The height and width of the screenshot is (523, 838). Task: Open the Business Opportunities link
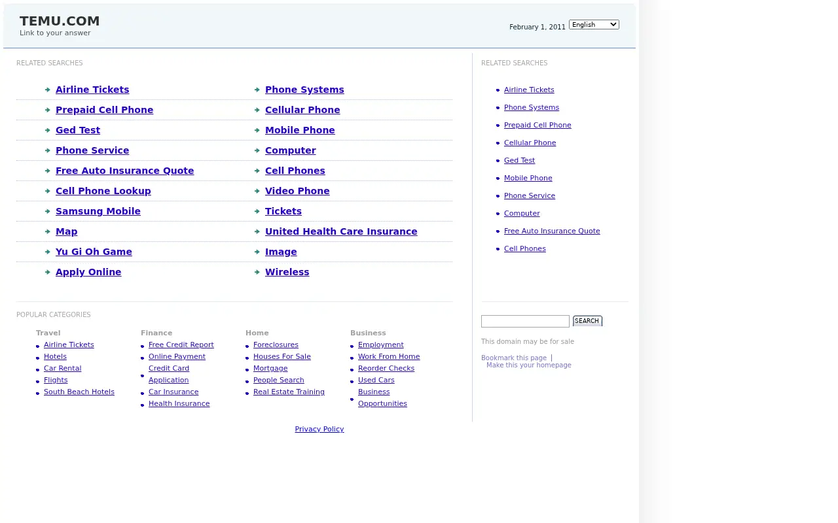pyautogui.click(x=382, y=397)
